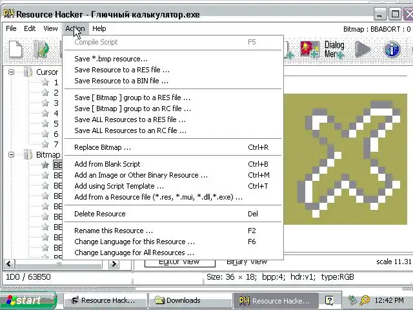
Task: Choose Save ALL Resources to a RES file
Action: 173,119
